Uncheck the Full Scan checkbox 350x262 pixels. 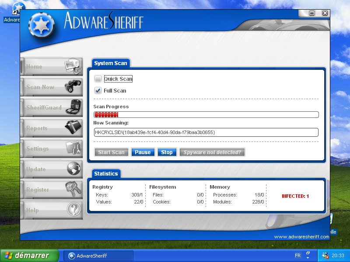click(x=98, y=90)
